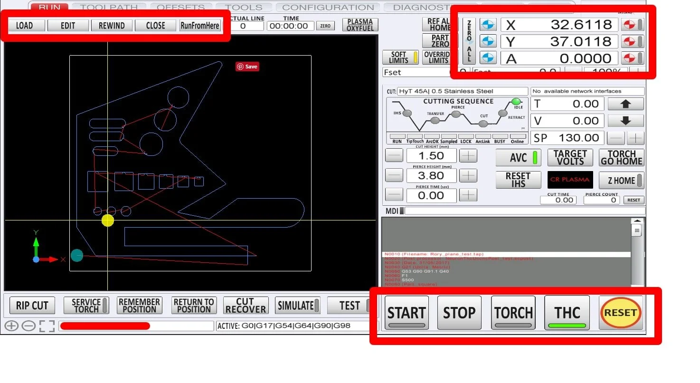Click the REWIND button
This screenshot has height=383, width=700.
(x=112, y=25)
